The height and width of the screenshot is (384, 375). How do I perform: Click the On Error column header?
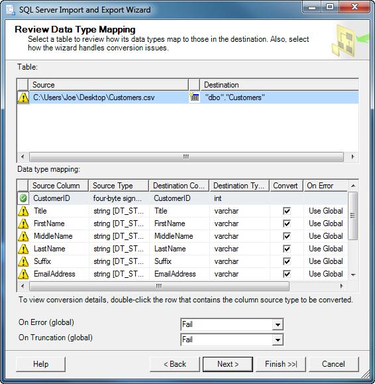pyautogui.click(x=325, y=186)
